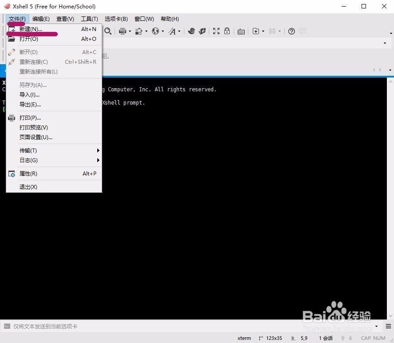Select 导入(I)... menu entry

click(x=54, y=95)
